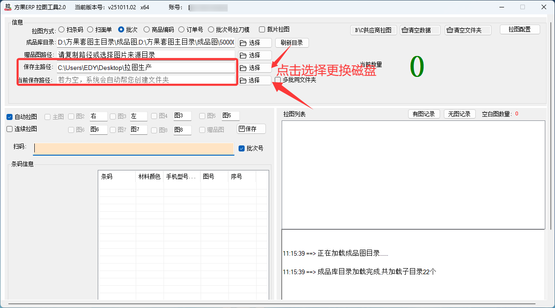Click the 清空数据 button
555x308 pixels.
(x=420, y=30)
